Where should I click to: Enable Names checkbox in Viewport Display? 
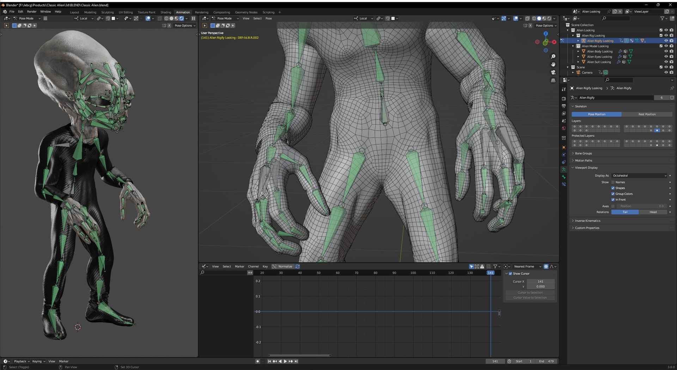pos(613,182)
